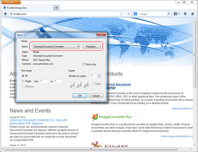Image resolution: width=198 pixels, height=152 pixels.
Task: Select the fCoder Group, Inc. tab
Action: tap(28, 8)
